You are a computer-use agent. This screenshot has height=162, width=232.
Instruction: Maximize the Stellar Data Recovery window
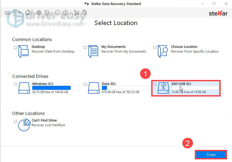point(214,3)
